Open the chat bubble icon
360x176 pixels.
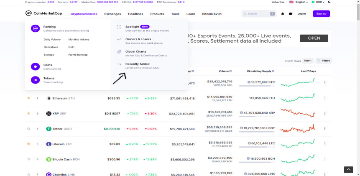[x=291, y=14]
